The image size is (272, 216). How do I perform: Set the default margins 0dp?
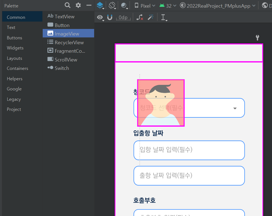pyautogui.click(x=123, y=17)
